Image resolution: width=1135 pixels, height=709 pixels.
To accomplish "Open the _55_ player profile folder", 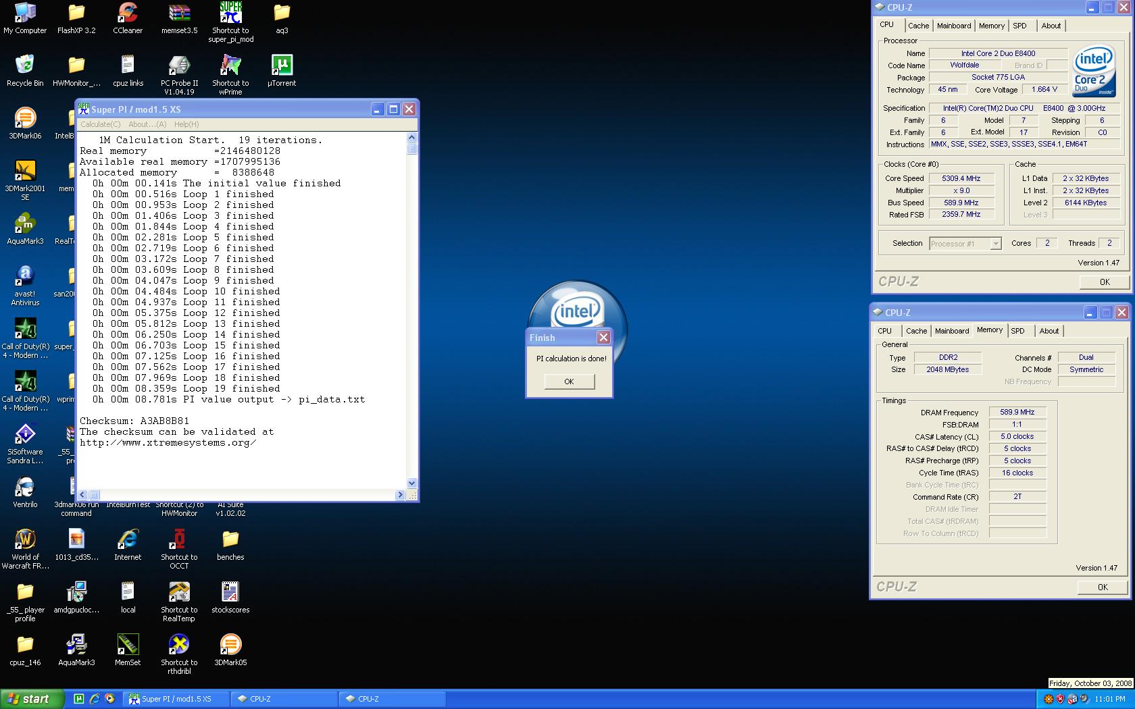I will (x=25, y=602).
